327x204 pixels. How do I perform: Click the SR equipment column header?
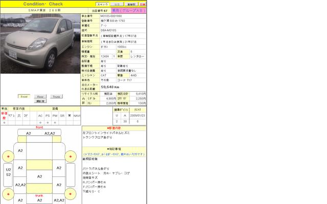62,116
